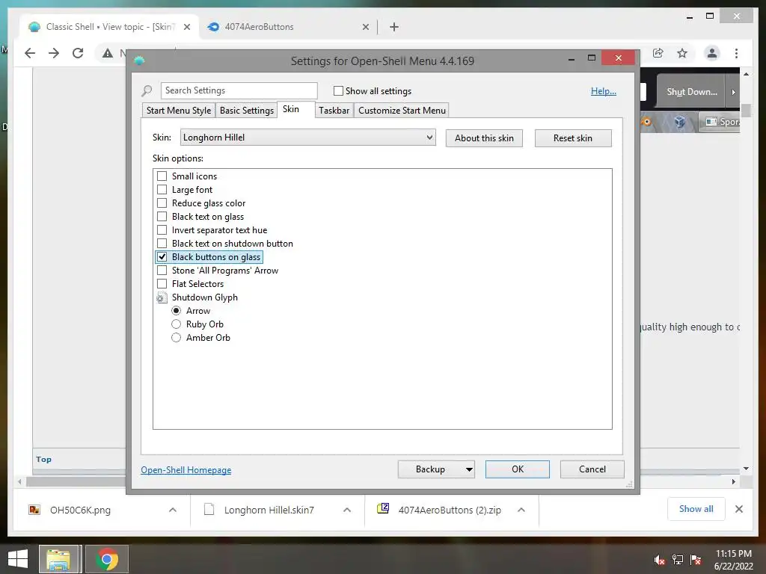
Task: Click OH50C6K.png download file icon
Action: (34, 510)
